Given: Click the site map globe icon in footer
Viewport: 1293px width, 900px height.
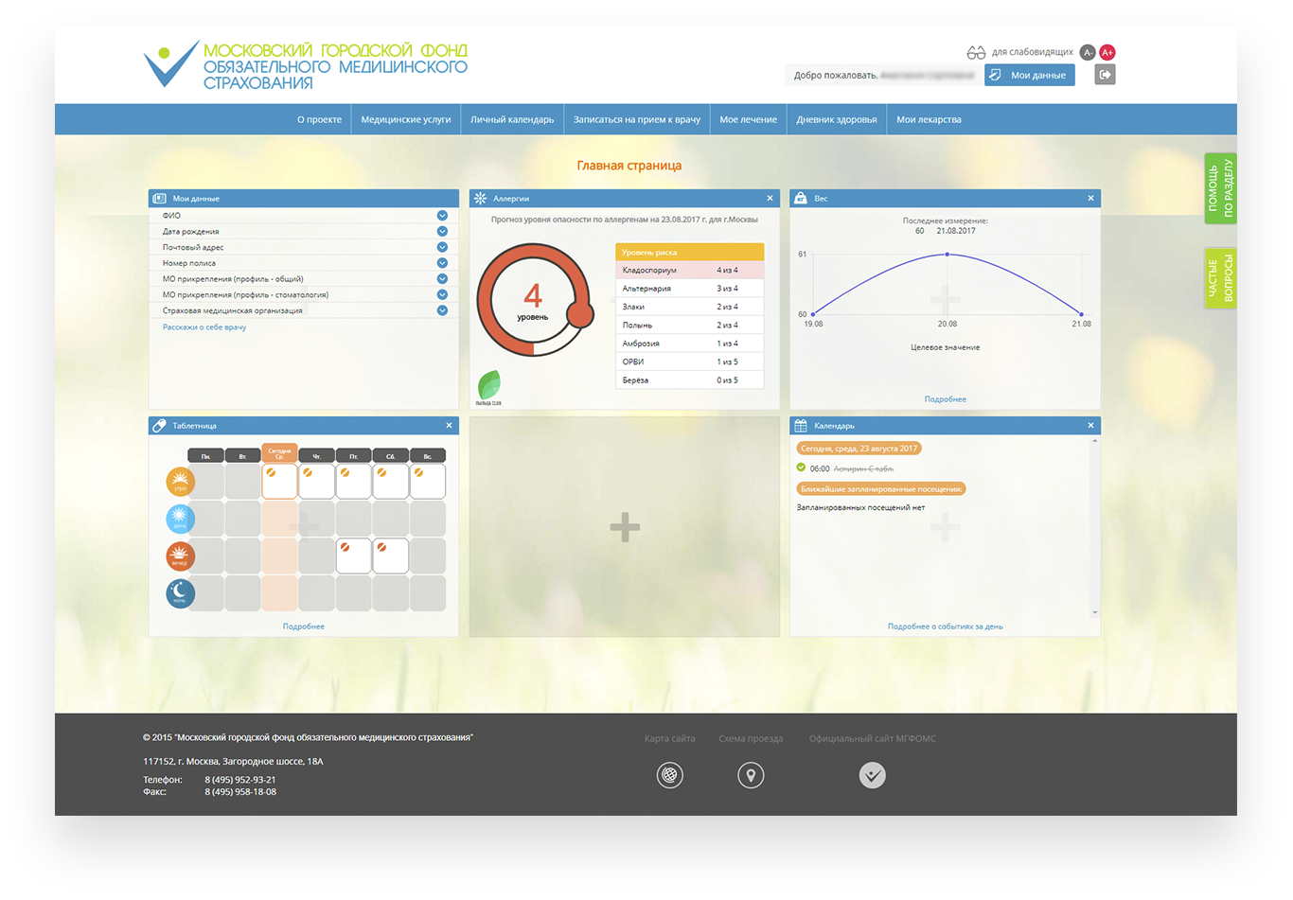Looking at the screenshot, I should [x=669, y=776].
